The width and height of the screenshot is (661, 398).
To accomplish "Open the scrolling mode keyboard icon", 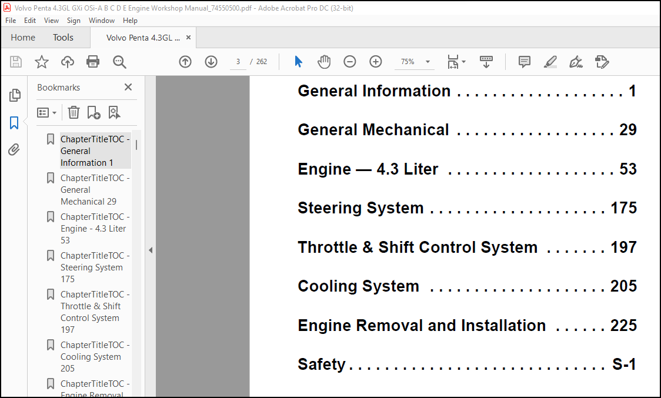I will tap(486, 62).
